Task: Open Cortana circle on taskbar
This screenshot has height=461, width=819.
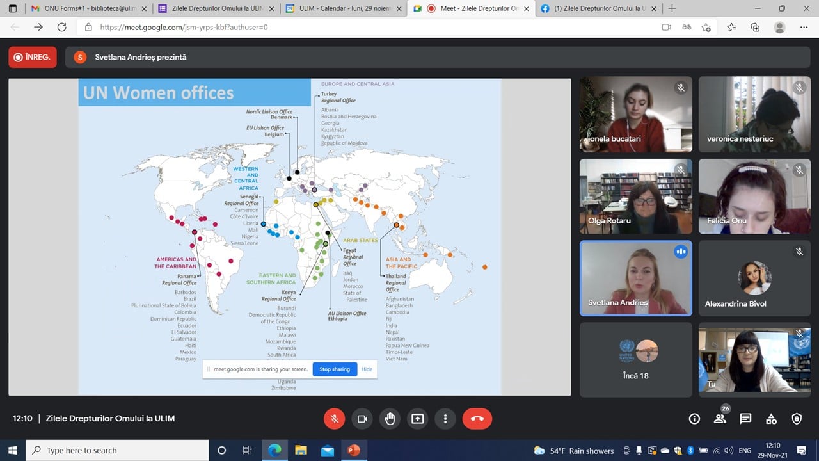Action: (x=221, y=450)
